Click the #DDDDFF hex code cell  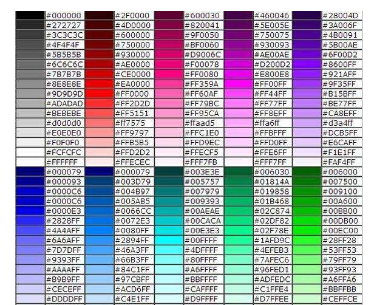click(x=65, y=299)
